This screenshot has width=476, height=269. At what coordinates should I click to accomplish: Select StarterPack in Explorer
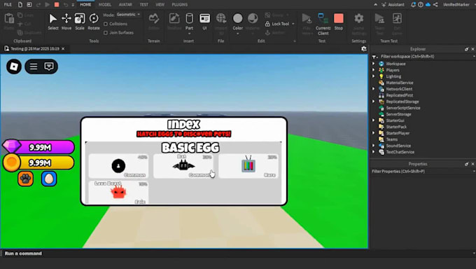(396, 127)
